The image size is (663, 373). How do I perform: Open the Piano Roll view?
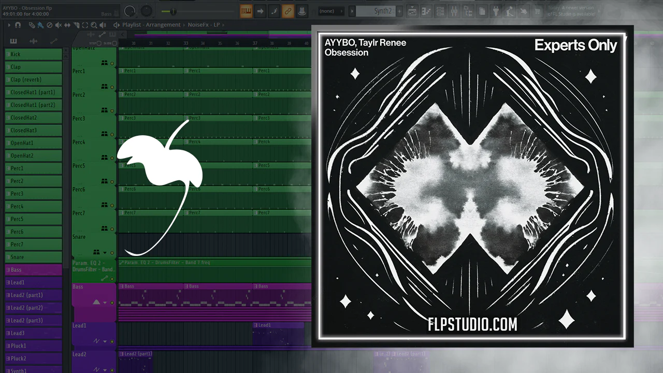coord(426,11)
